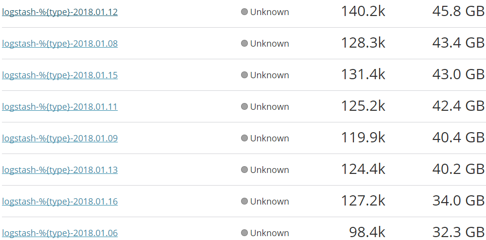The height and width of the screenshot is (240, 486).
Task: Open the logstash-%{type}-2018.01.13 index link
Action: (x=60, y=170)
